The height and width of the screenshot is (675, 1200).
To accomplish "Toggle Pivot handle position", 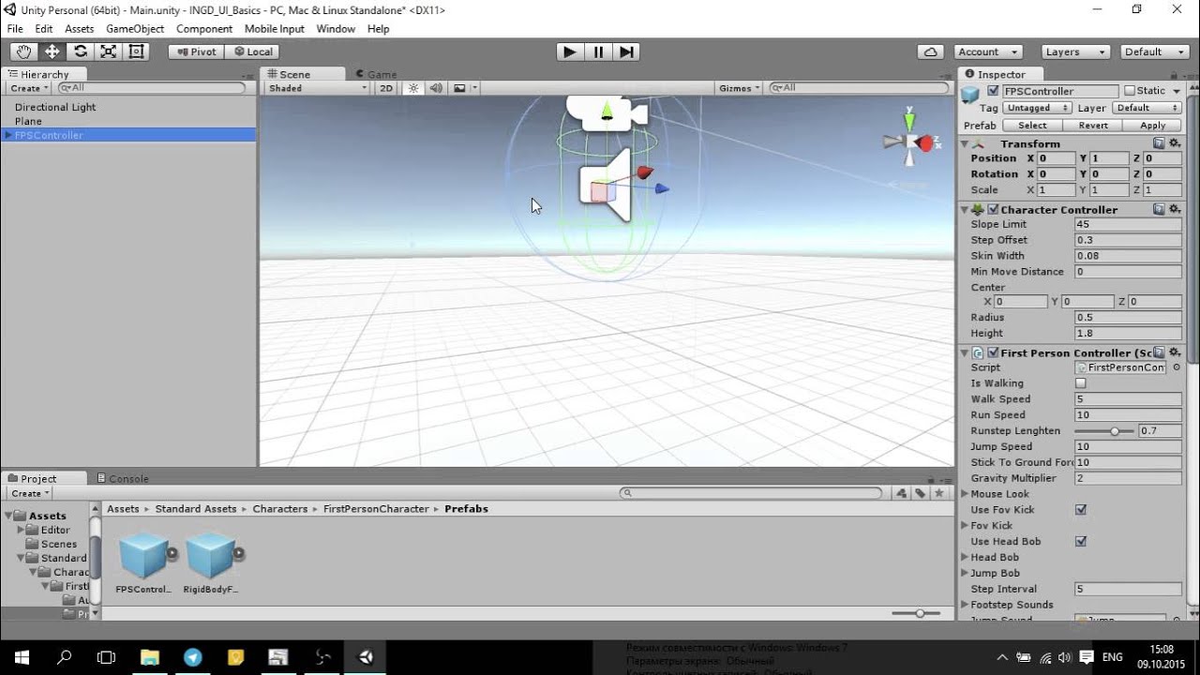I will click(x=195, y=52).
